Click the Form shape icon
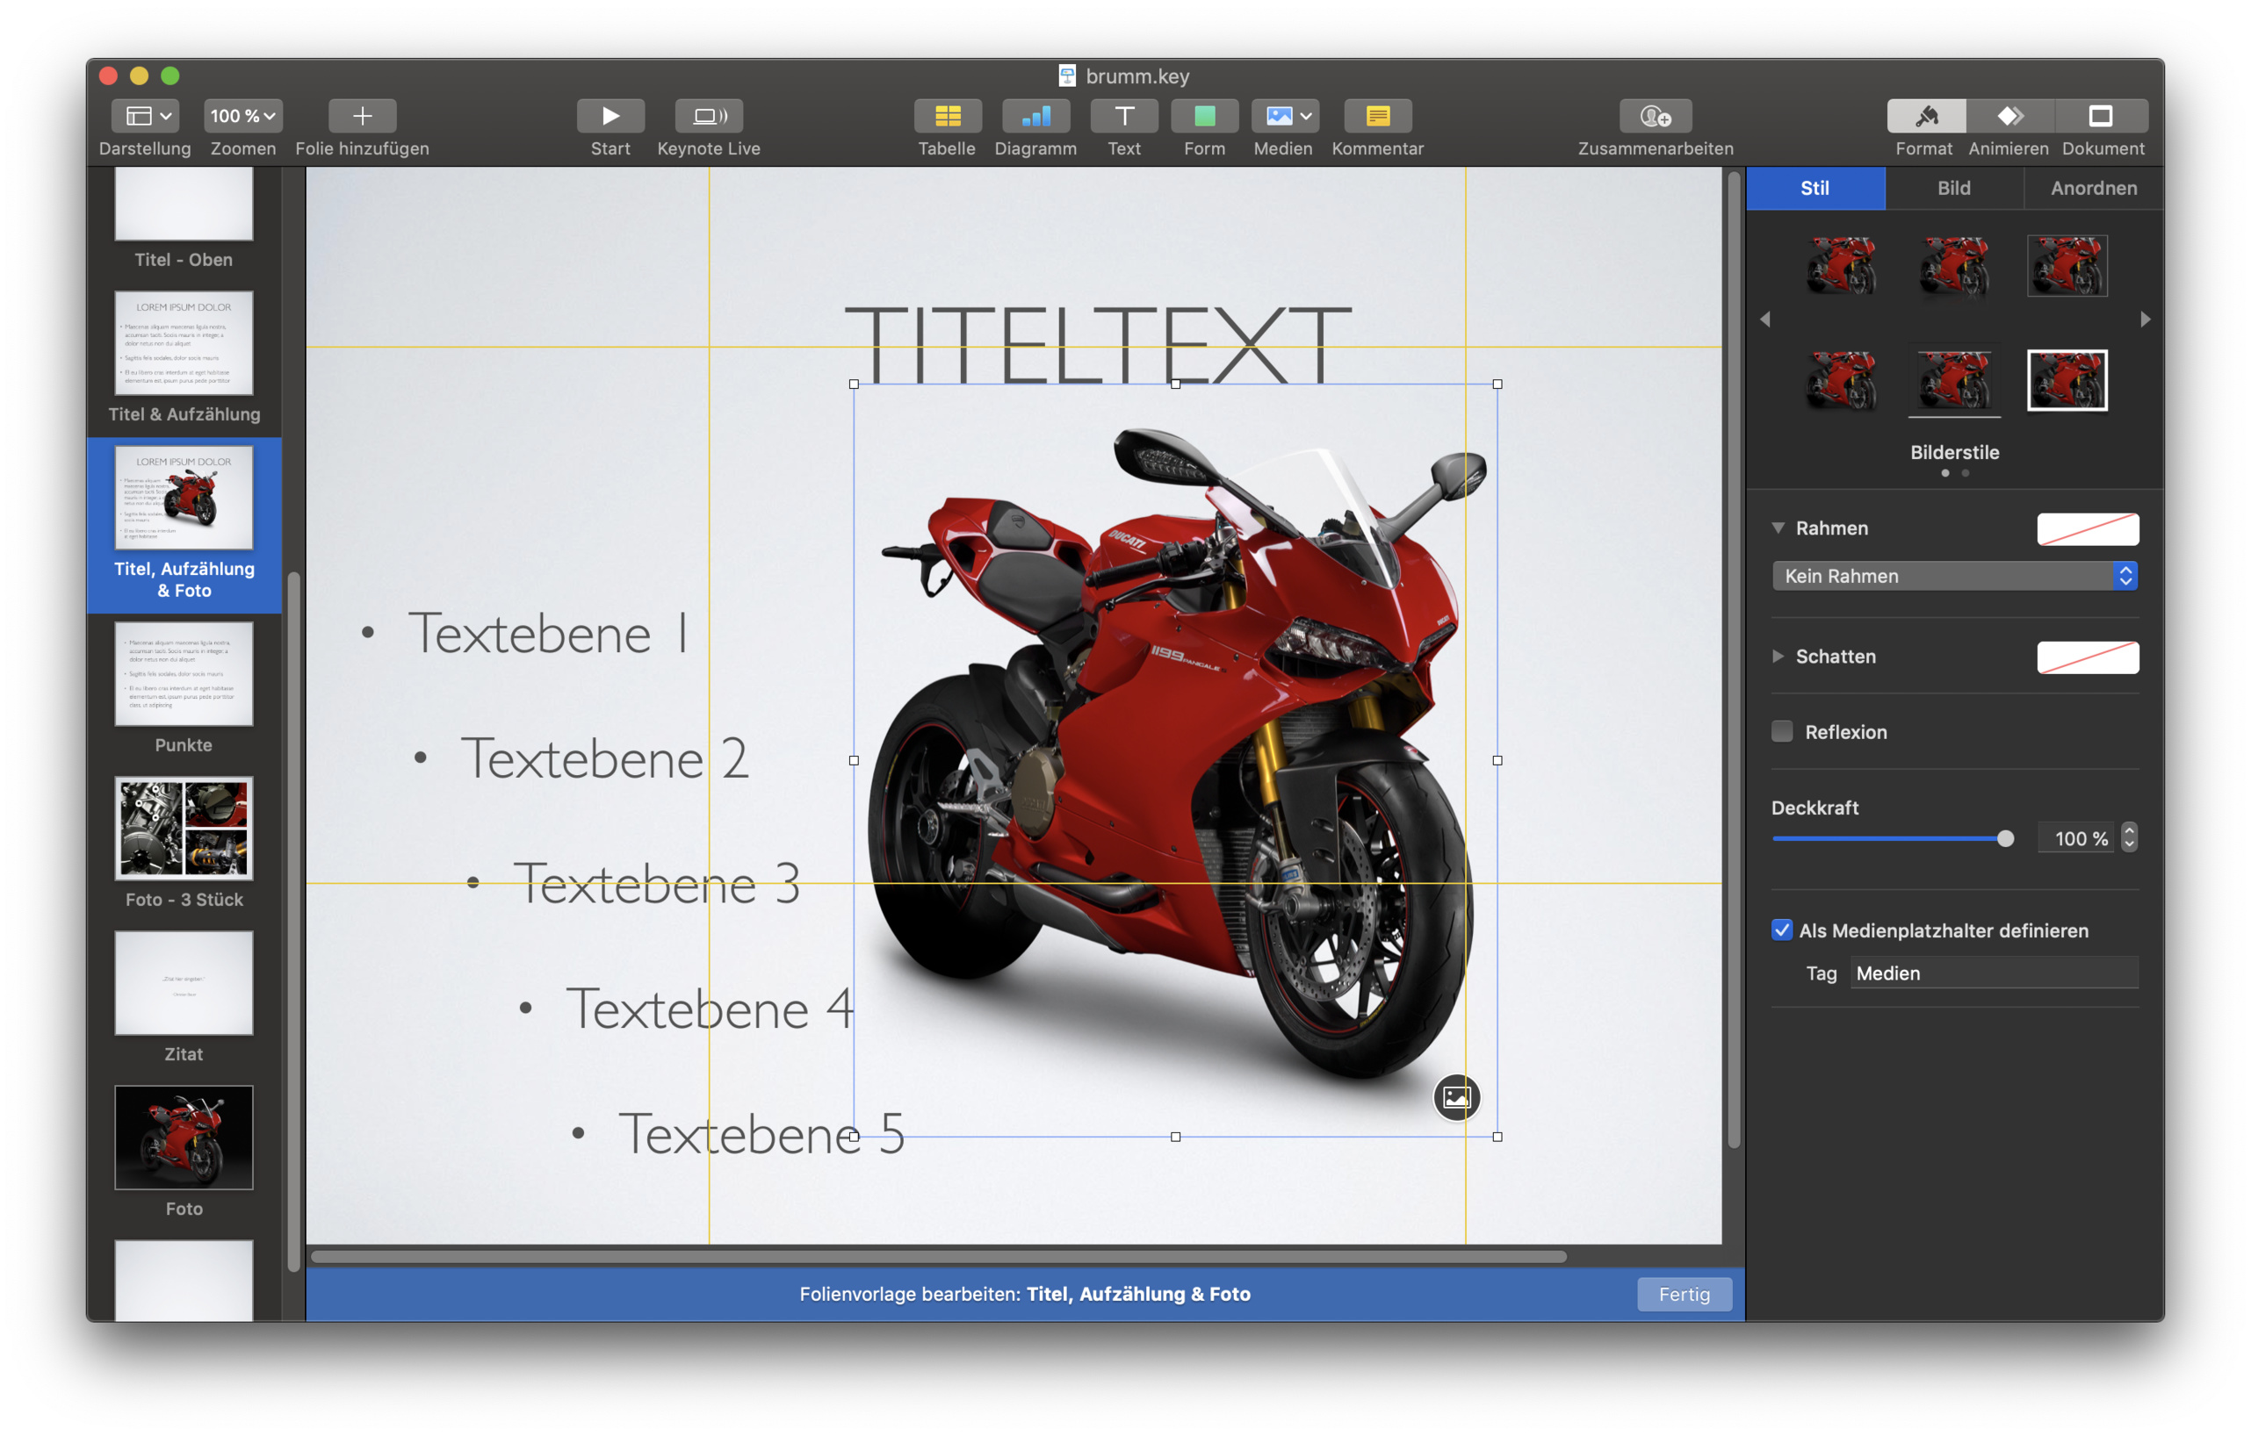This screenshot has height=1436, width=2251. click(1204, 116)
